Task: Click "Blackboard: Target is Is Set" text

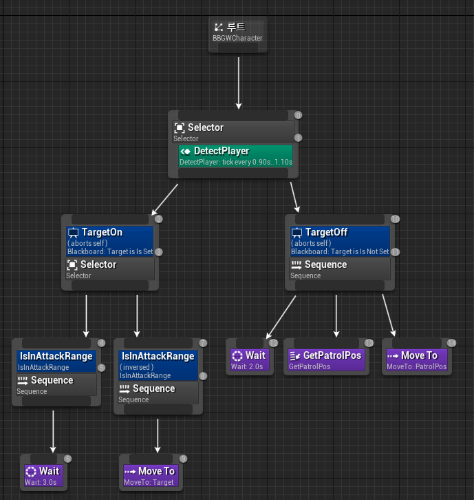Action: [x=110, y=251]
